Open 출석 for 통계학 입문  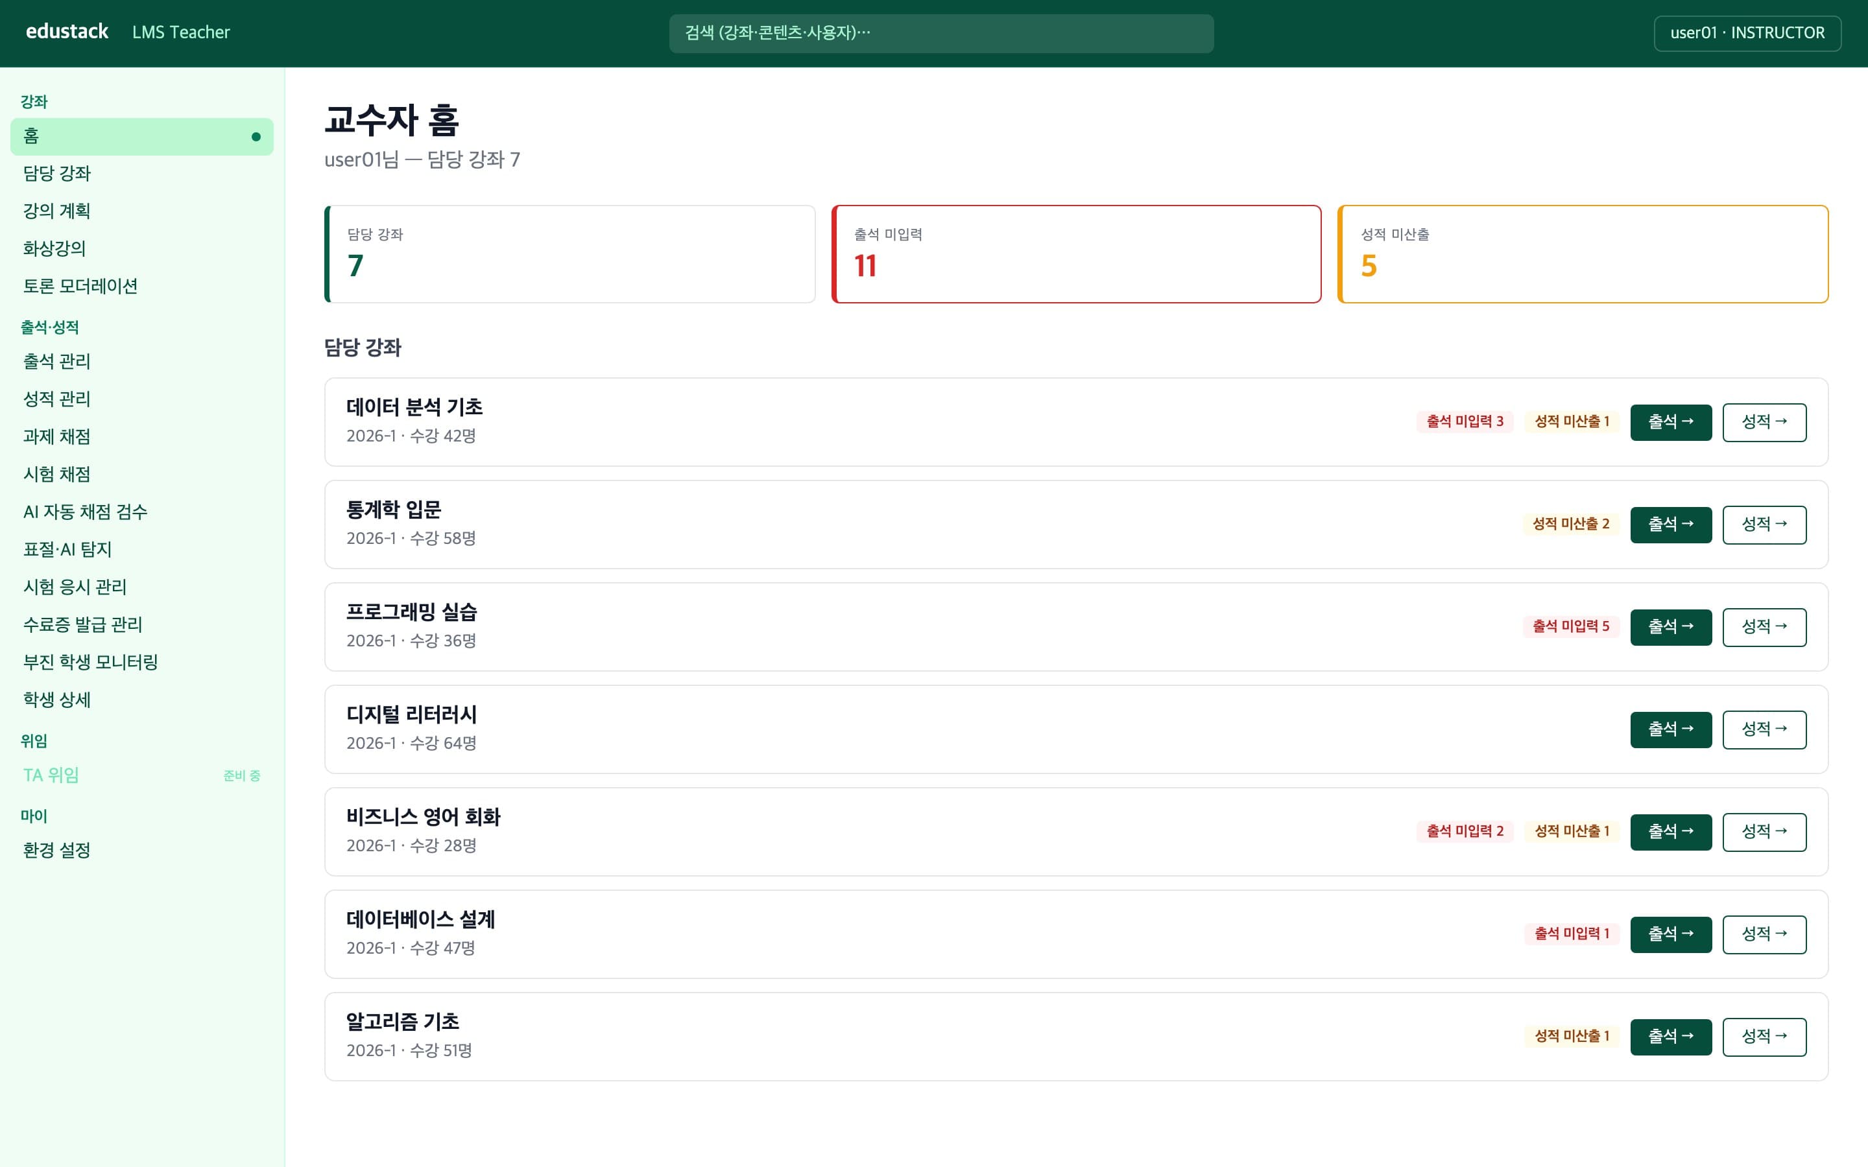(x=1670, y=525)
